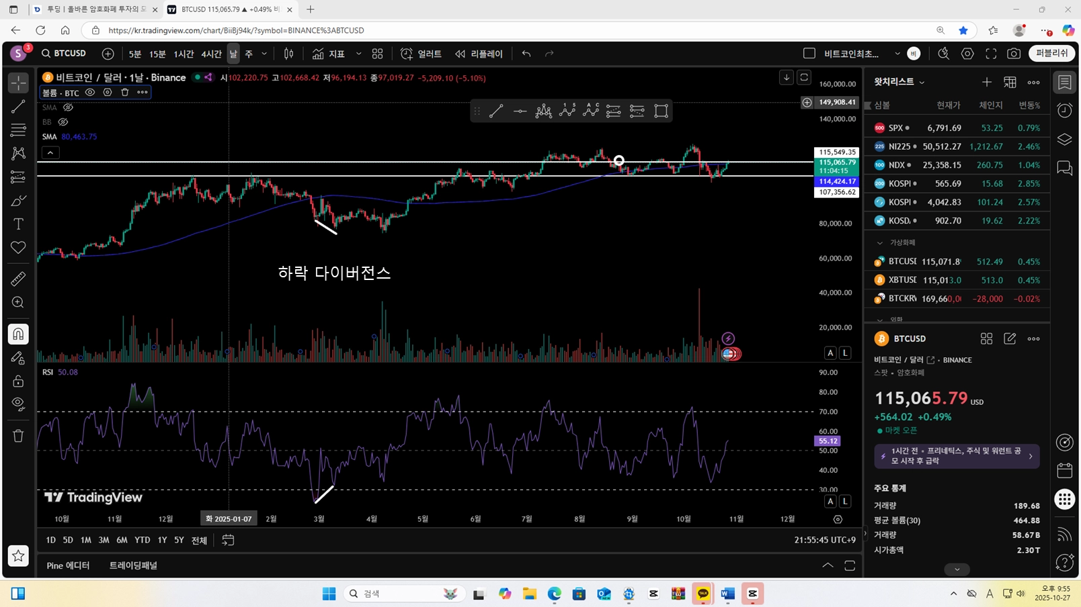Screen dimensions: 1081x607
Task: Select the Text tool in left toolbar
Action: pyautogui.click(x=18, y=224)
